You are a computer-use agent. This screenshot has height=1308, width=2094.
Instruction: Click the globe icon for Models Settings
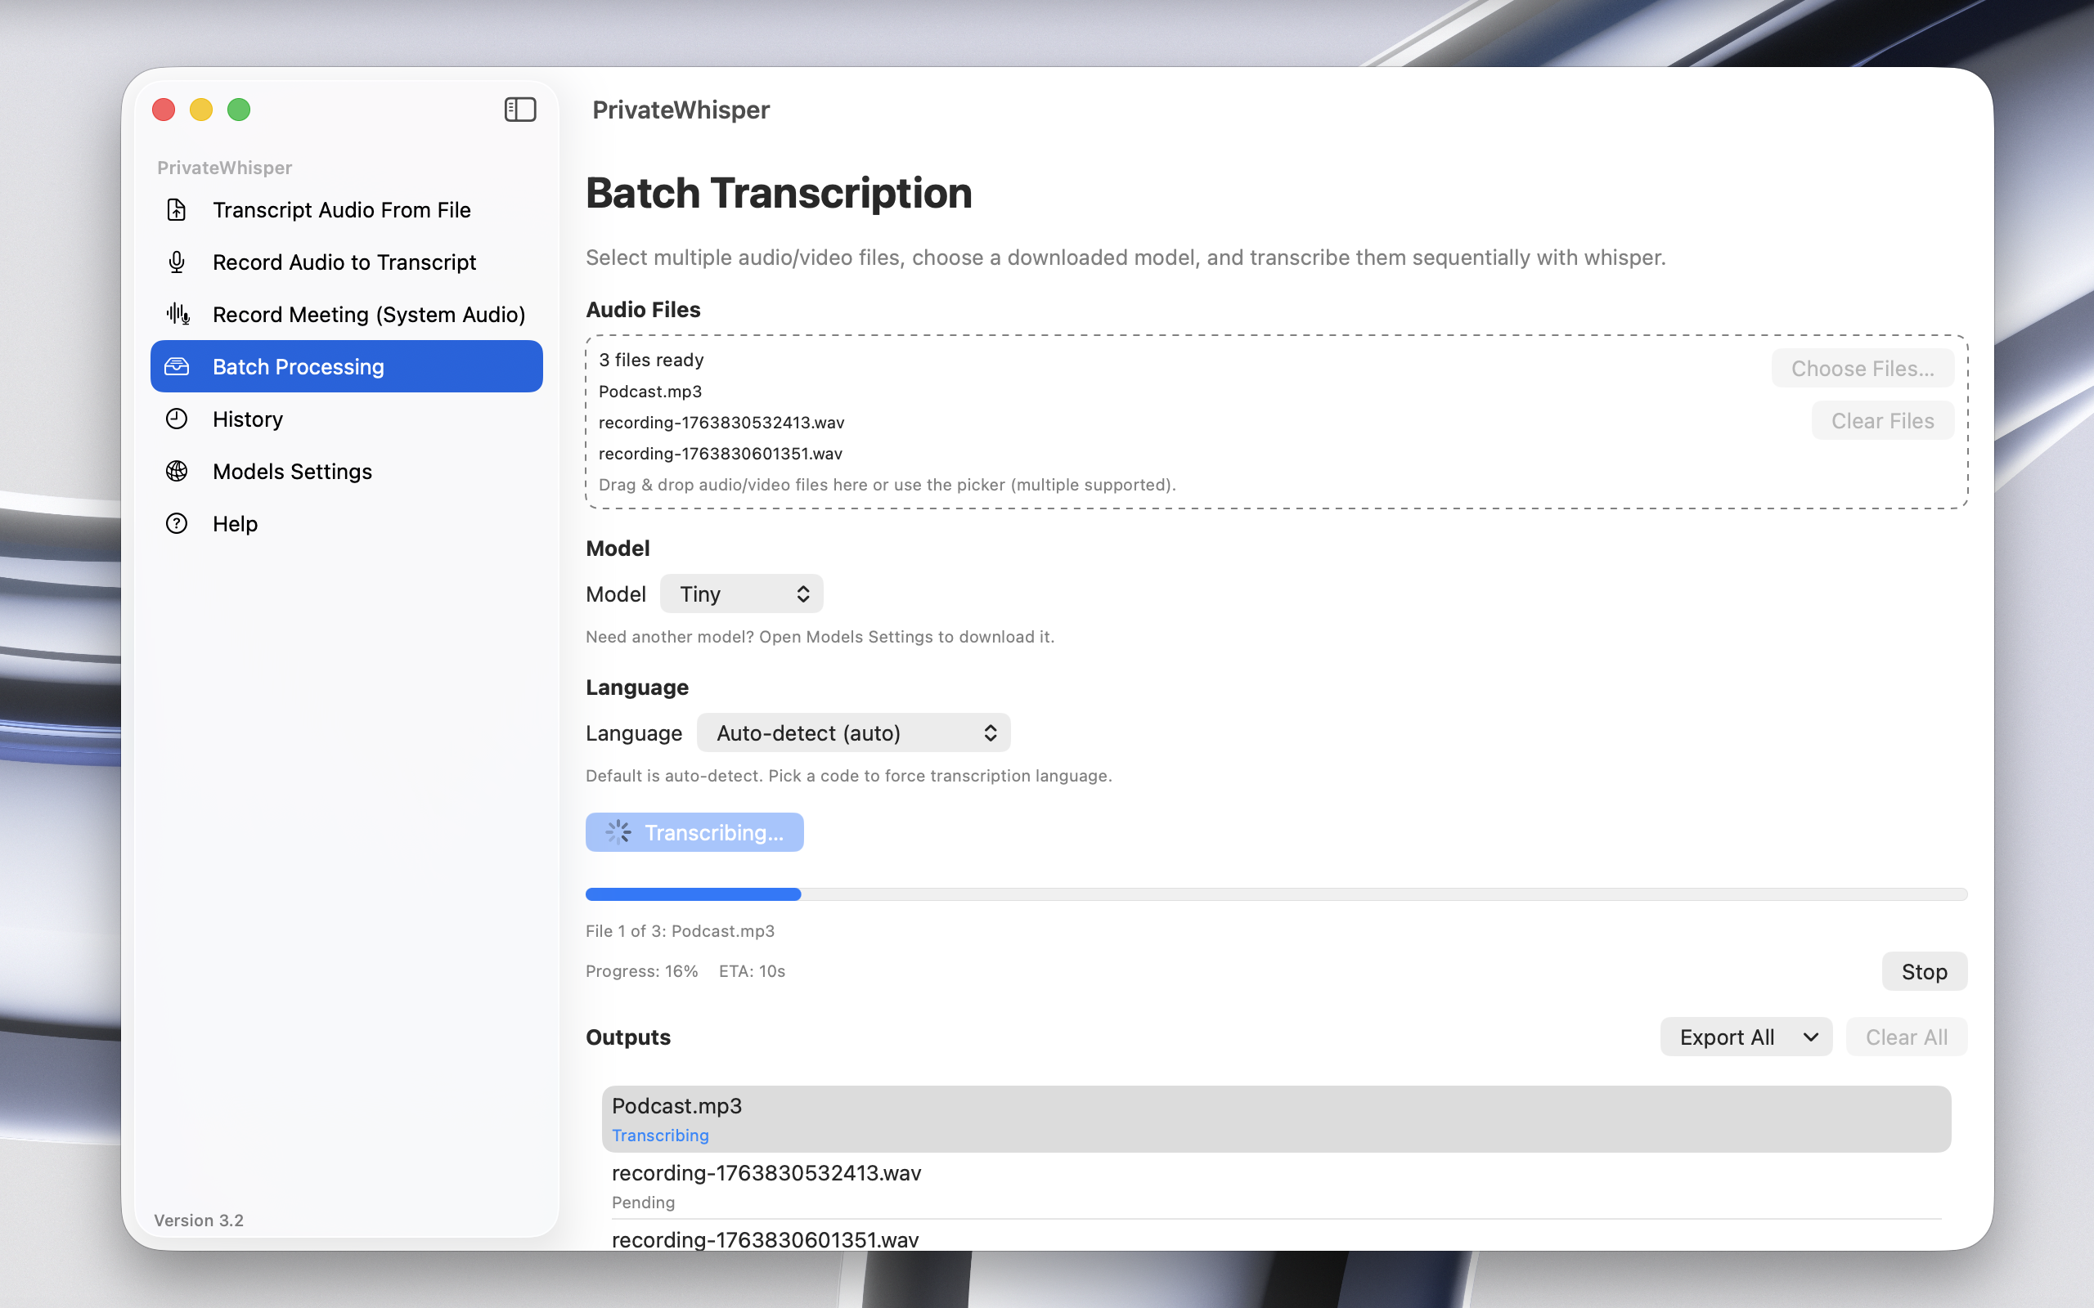177,472
